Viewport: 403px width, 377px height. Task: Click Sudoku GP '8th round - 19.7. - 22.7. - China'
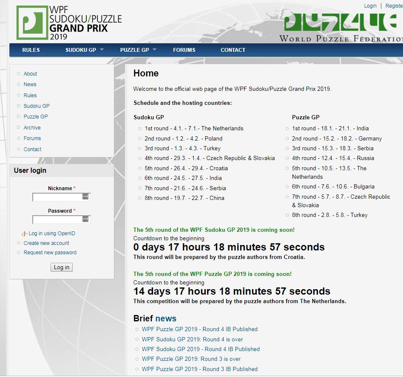[184, 198]
